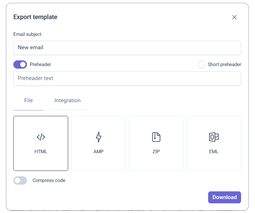Click into the Preheader text field
The width and height of the screenshot is (255, 213).
click(x=127, y=78)
